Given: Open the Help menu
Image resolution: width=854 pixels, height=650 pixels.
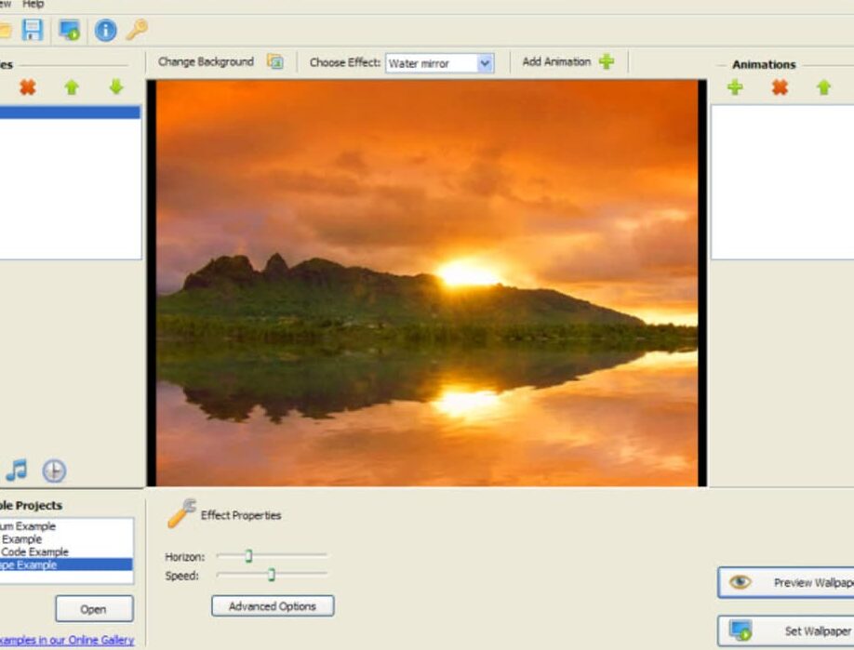Looking at the screenshot, I should (33, 5).
